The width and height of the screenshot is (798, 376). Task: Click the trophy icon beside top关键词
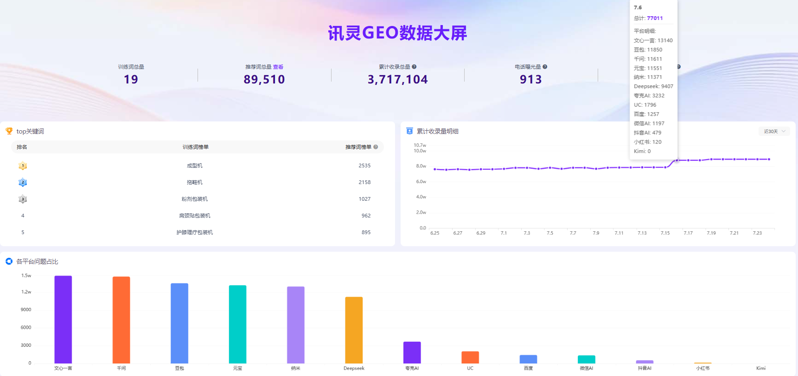click(9, 131)
